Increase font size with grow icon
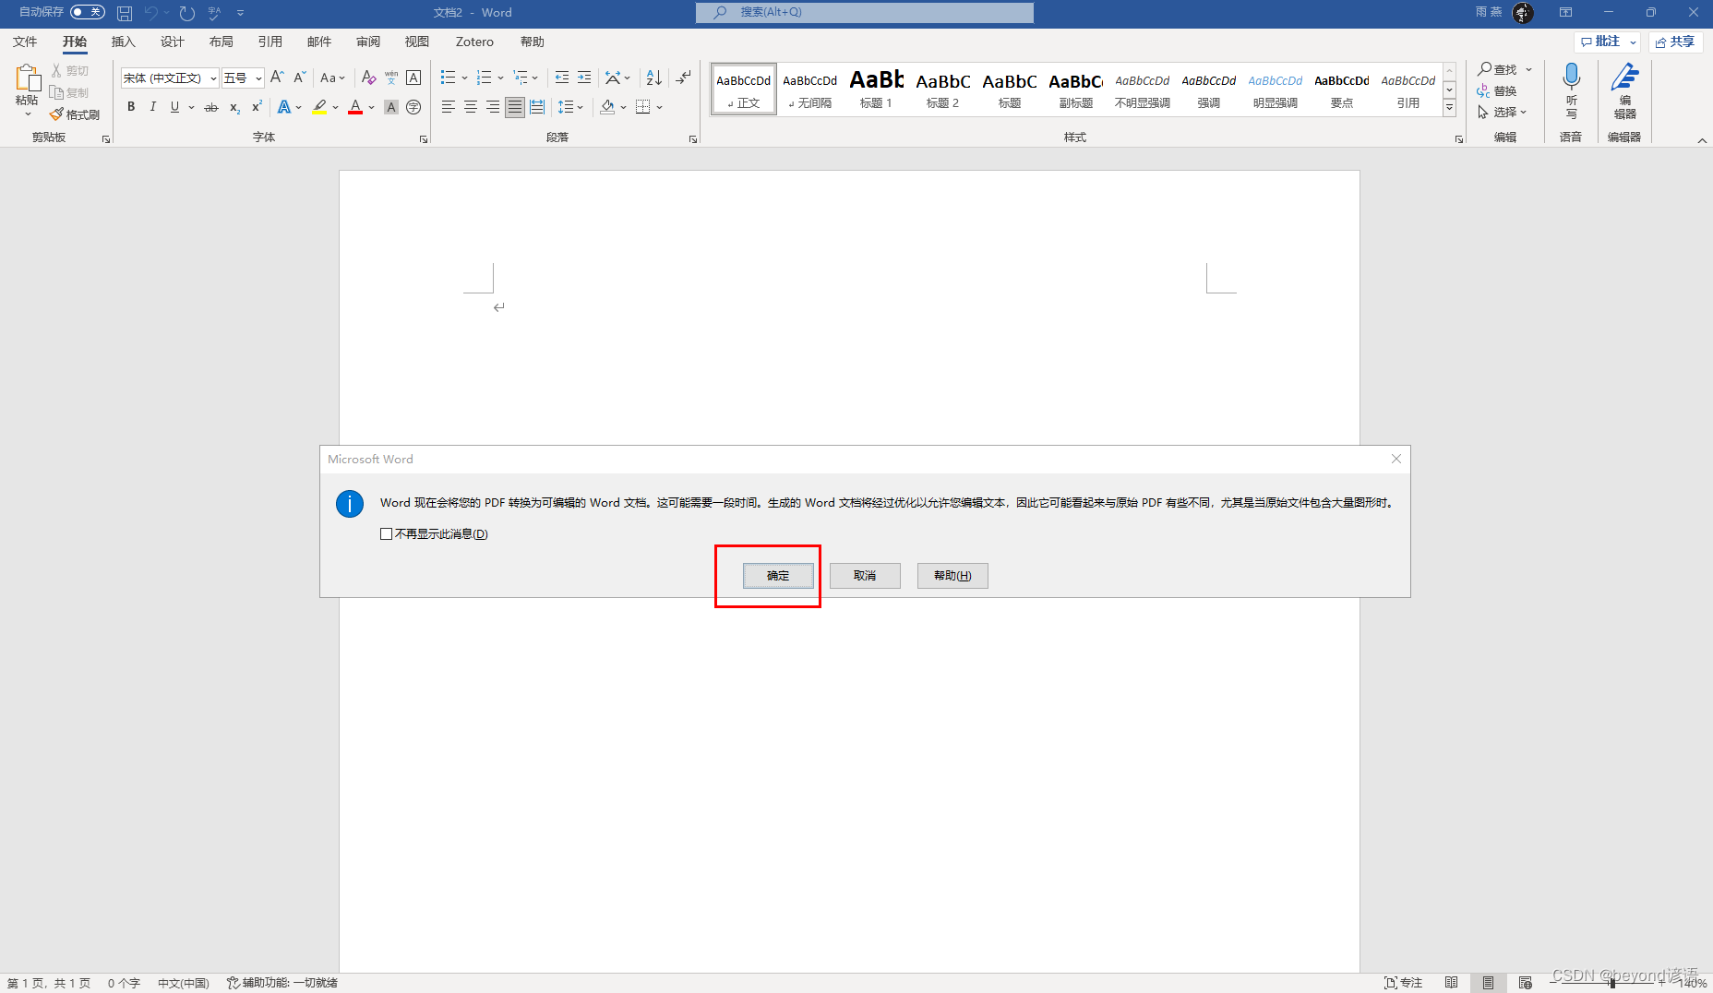Viewport: 1713px width, 993px height. pos(277,78)
